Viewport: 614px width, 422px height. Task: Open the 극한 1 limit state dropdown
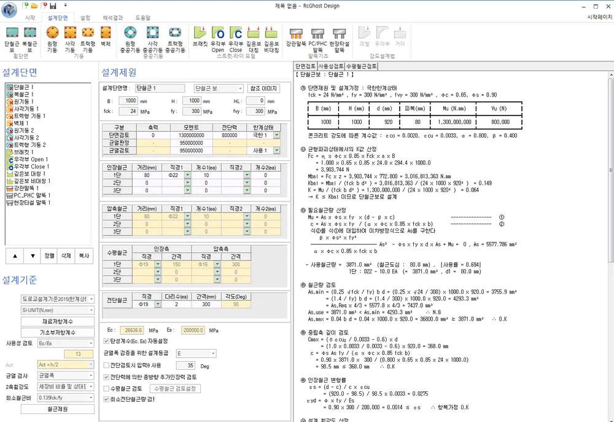(x=277, y=135)
